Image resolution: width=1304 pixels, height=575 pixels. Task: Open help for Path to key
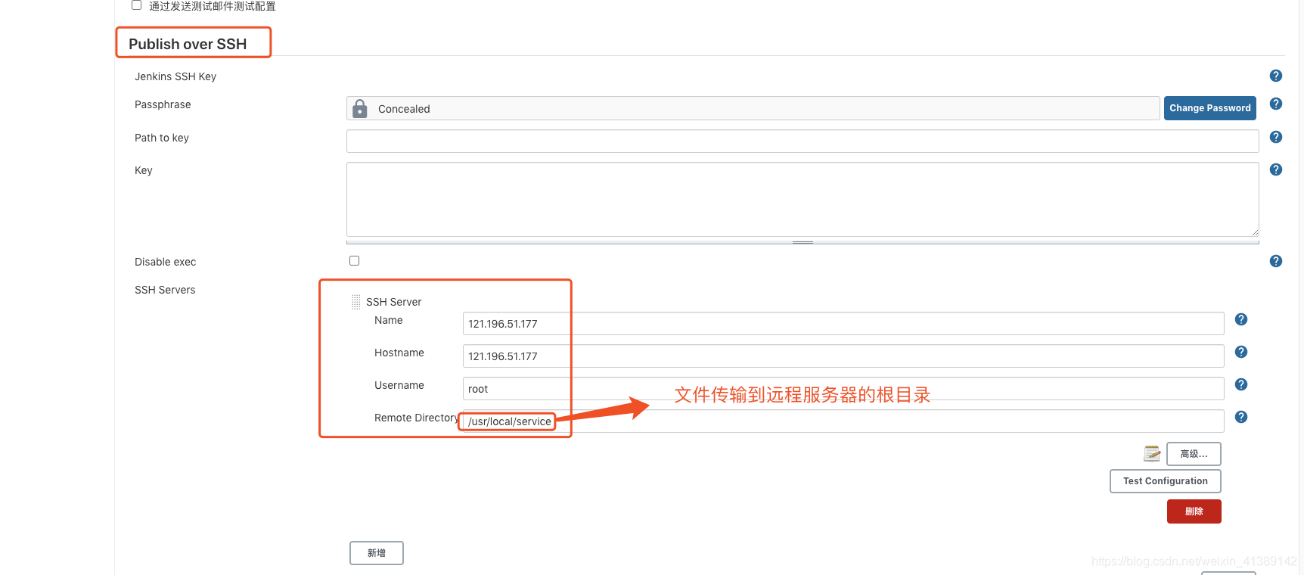click(1276, 137)
